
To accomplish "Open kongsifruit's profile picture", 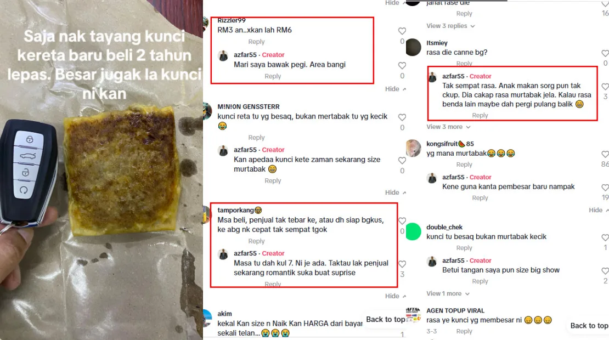I will pos(413,148).
